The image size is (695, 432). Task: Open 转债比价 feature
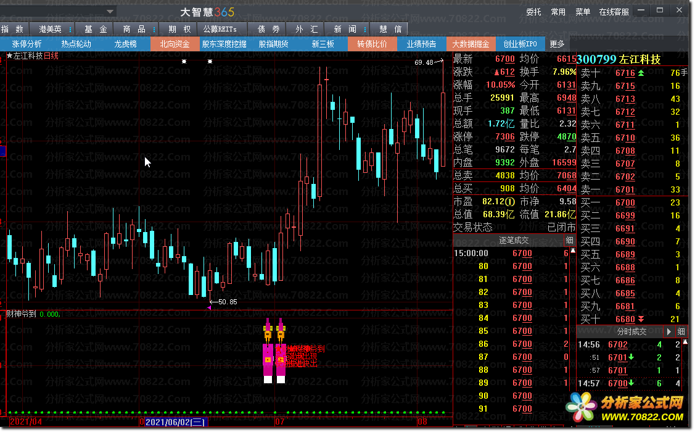click(372, 44)
